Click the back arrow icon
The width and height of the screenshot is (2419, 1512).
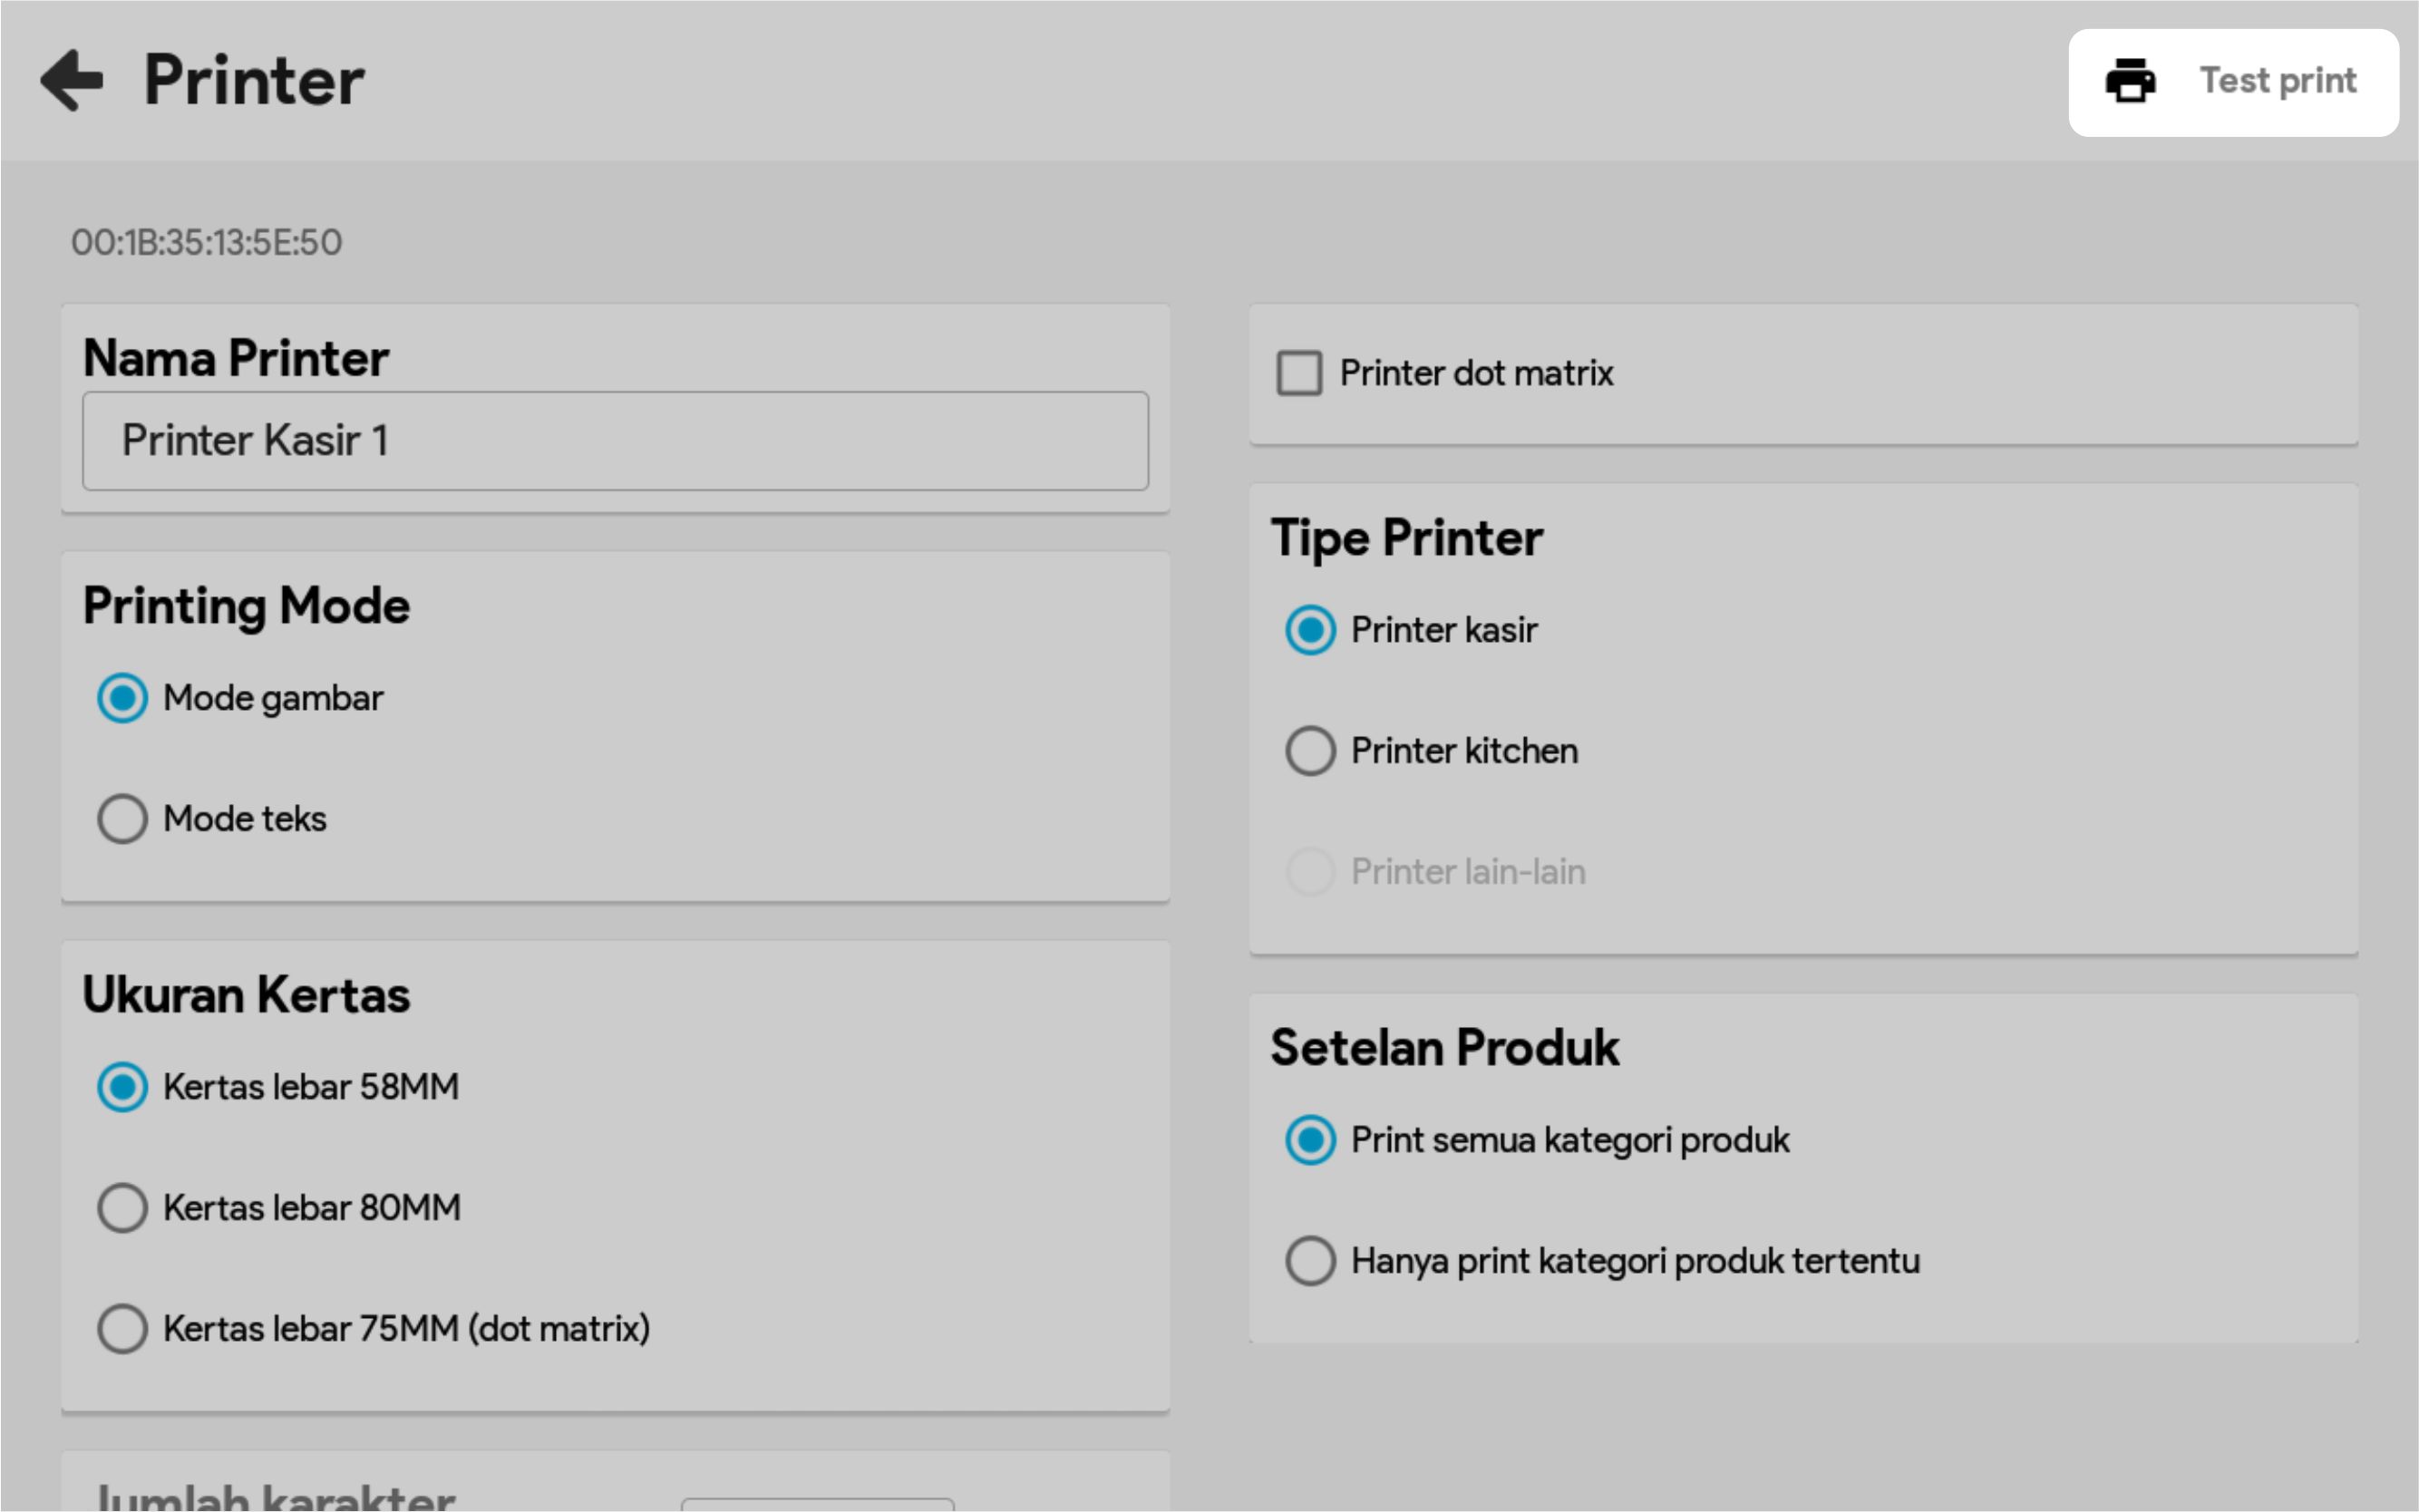coord(72,80)
